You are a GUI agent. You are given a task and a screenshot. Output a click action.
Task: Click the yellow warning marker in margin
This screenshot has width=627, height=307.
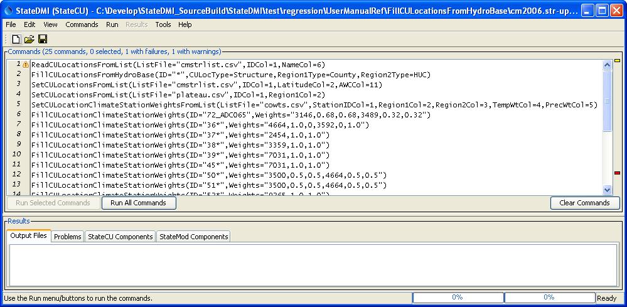coord(617,61)
